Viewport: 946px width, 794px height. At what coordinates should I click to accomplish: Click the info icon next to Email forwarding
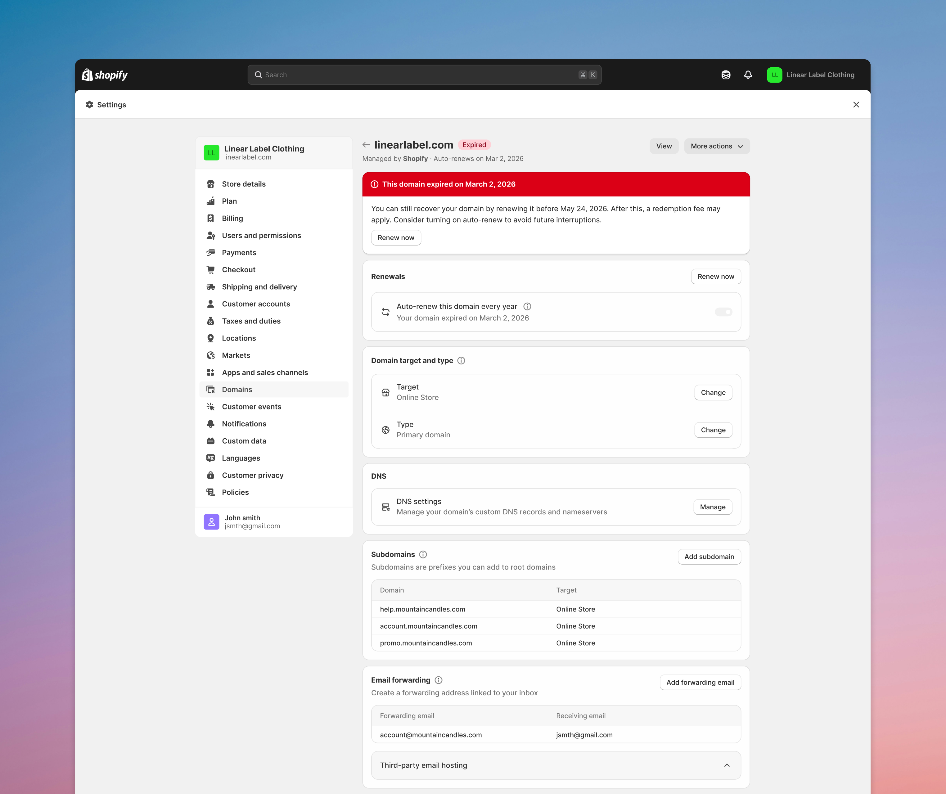(438, 680)
